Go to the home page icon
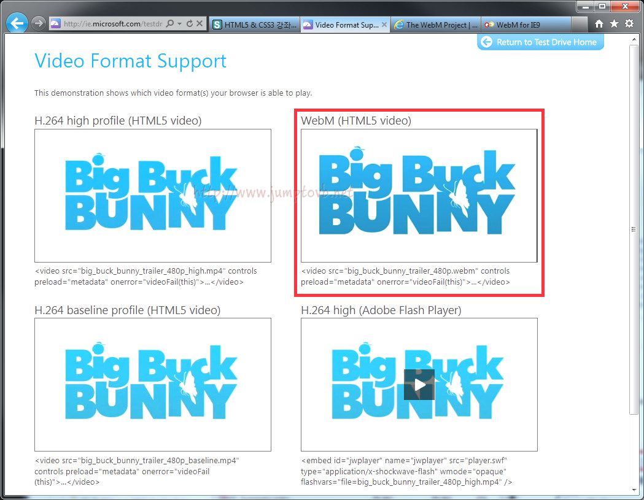 pos(599,24)
